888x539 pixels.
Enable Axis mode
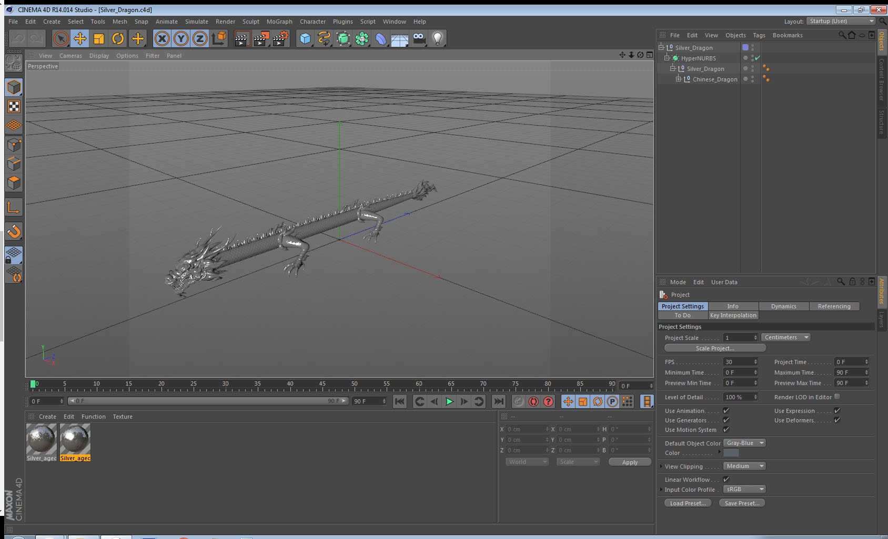pyautogui.click(x=14, y=207)
